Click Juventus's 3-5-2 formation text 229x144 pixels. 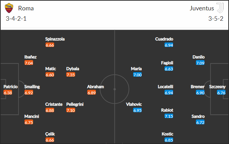(x=216, y=19)
